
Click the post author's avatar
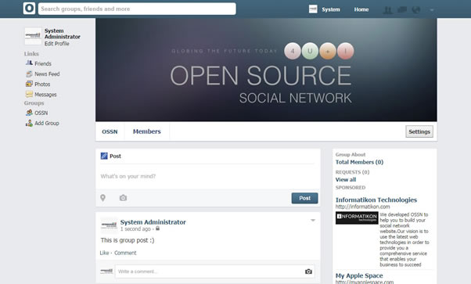(x=109, y=225)
